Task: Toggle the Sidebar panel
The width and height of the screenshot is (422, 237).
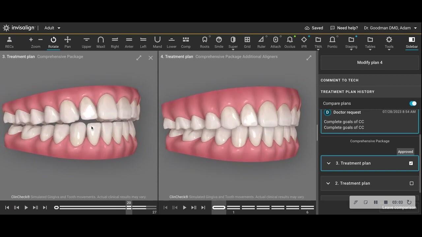Action: tap(412, 42)
